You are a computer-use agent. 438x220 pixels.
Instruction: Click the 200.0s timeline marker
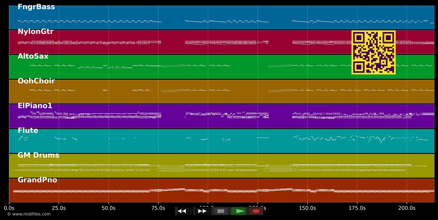pyautogui.click(x=407, y=208)
